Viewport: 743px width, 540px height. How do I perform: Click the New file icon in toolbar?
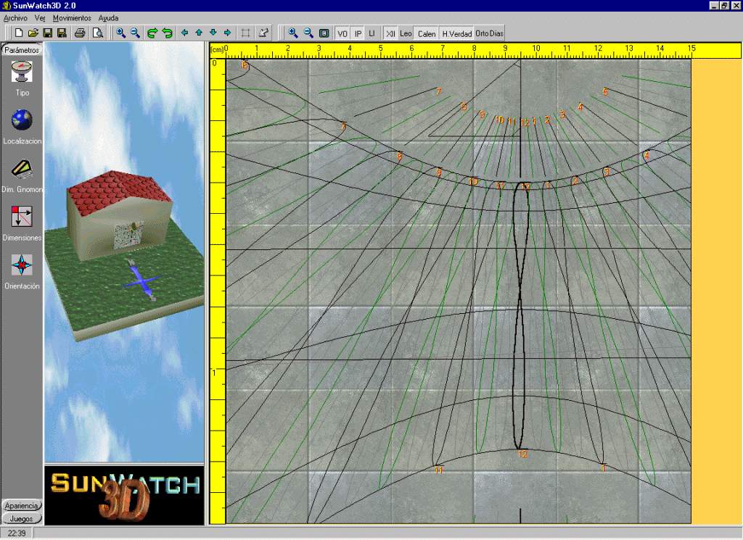tap(19, 33)
